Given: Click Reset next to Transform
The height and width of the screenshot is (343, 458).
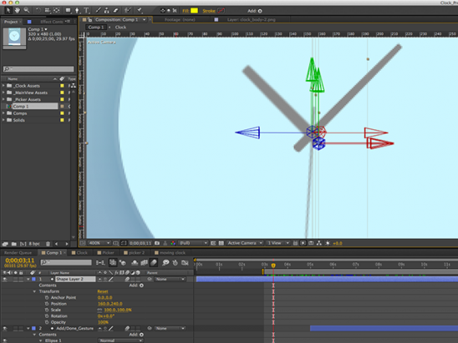Looking at the screenshot, I should (103, 291).
